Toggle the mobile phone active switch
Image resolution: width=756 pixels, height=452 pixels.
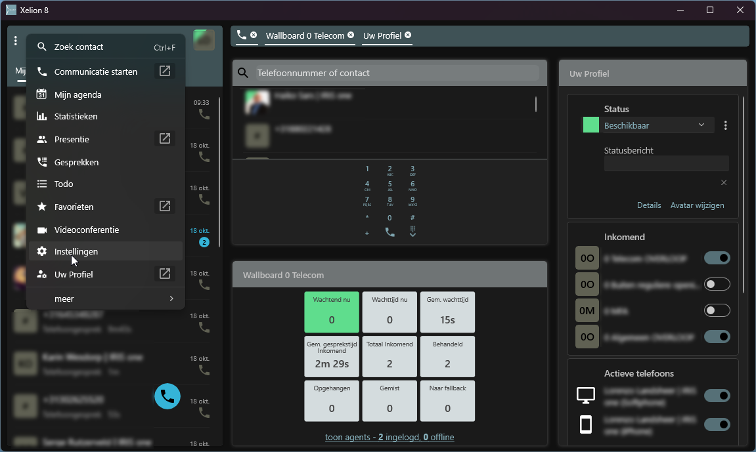[717, 424]
